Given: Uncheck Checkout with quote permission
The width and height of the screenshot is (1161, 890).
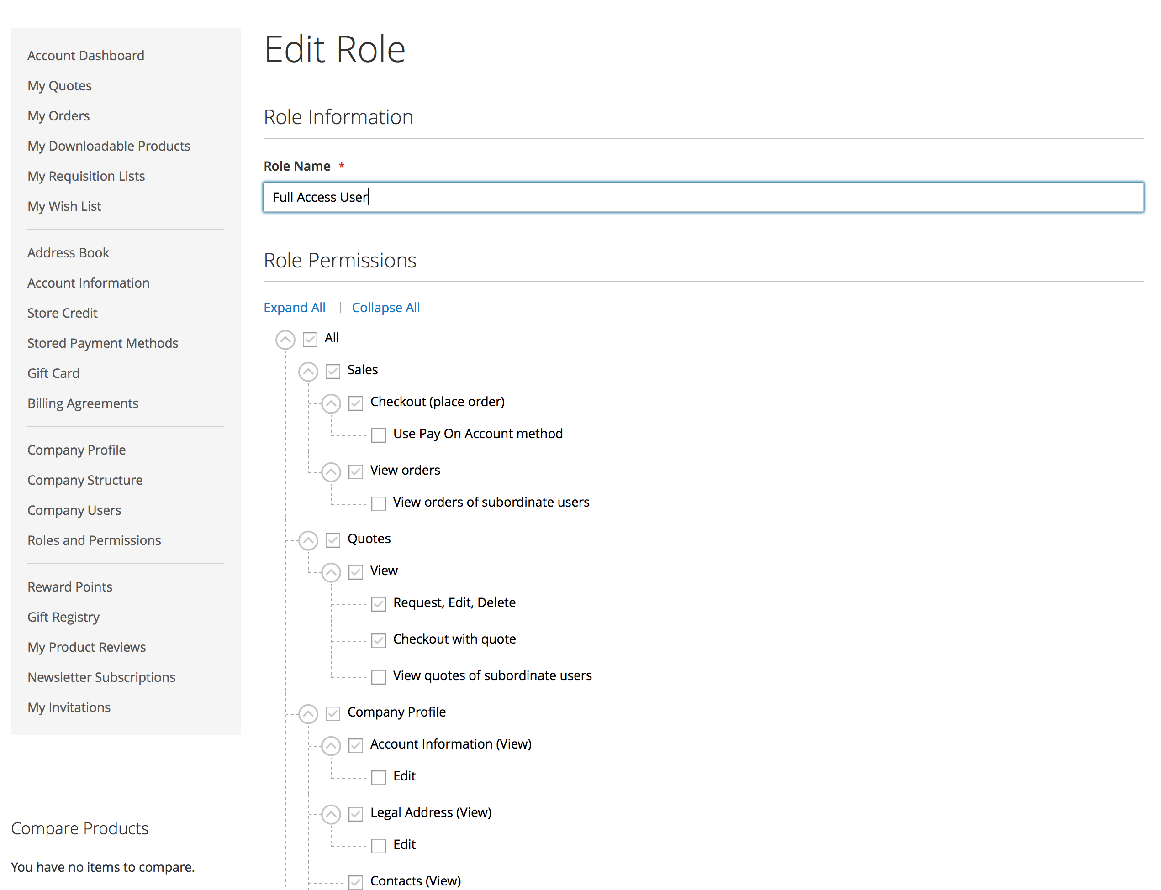Looking at the screenshot, I should tap(379, 640).
